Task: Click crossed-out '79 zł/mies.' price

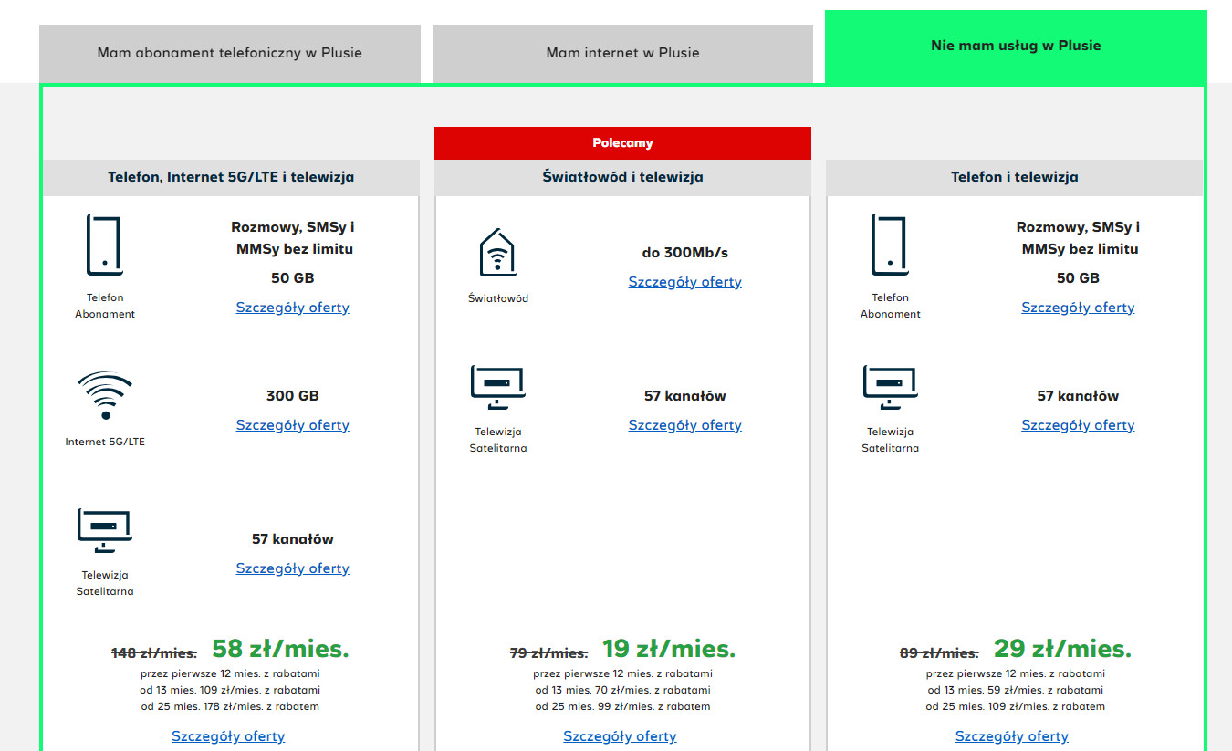Action: pos(548,653)
